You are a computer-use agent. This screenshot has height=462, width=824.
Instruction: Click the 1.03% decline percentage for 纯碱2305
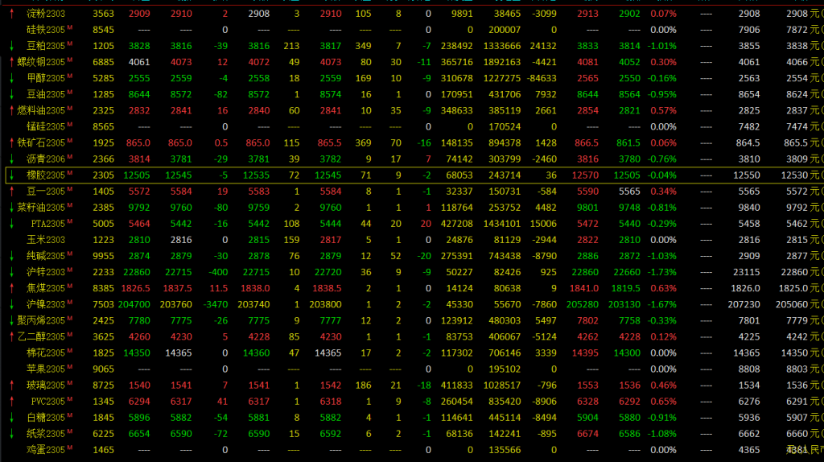tap(663, 256)
